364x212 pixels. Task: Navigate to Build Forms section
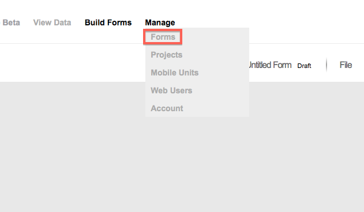[108, 22]
